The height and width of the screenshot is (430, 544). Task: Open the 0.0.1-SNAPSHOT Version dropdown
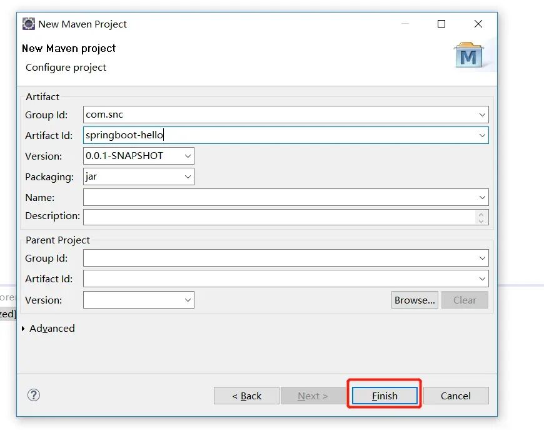188,156
